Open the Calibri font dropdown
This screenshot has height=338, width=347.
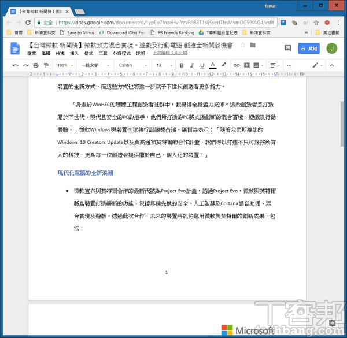coord(133,65)
